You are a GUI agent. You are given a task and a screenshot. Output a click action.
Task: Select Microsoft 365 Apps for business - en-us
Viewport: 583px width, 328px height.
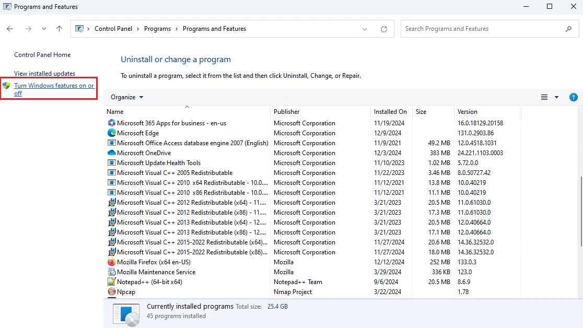pyautogui.click(x=171, y=123)
